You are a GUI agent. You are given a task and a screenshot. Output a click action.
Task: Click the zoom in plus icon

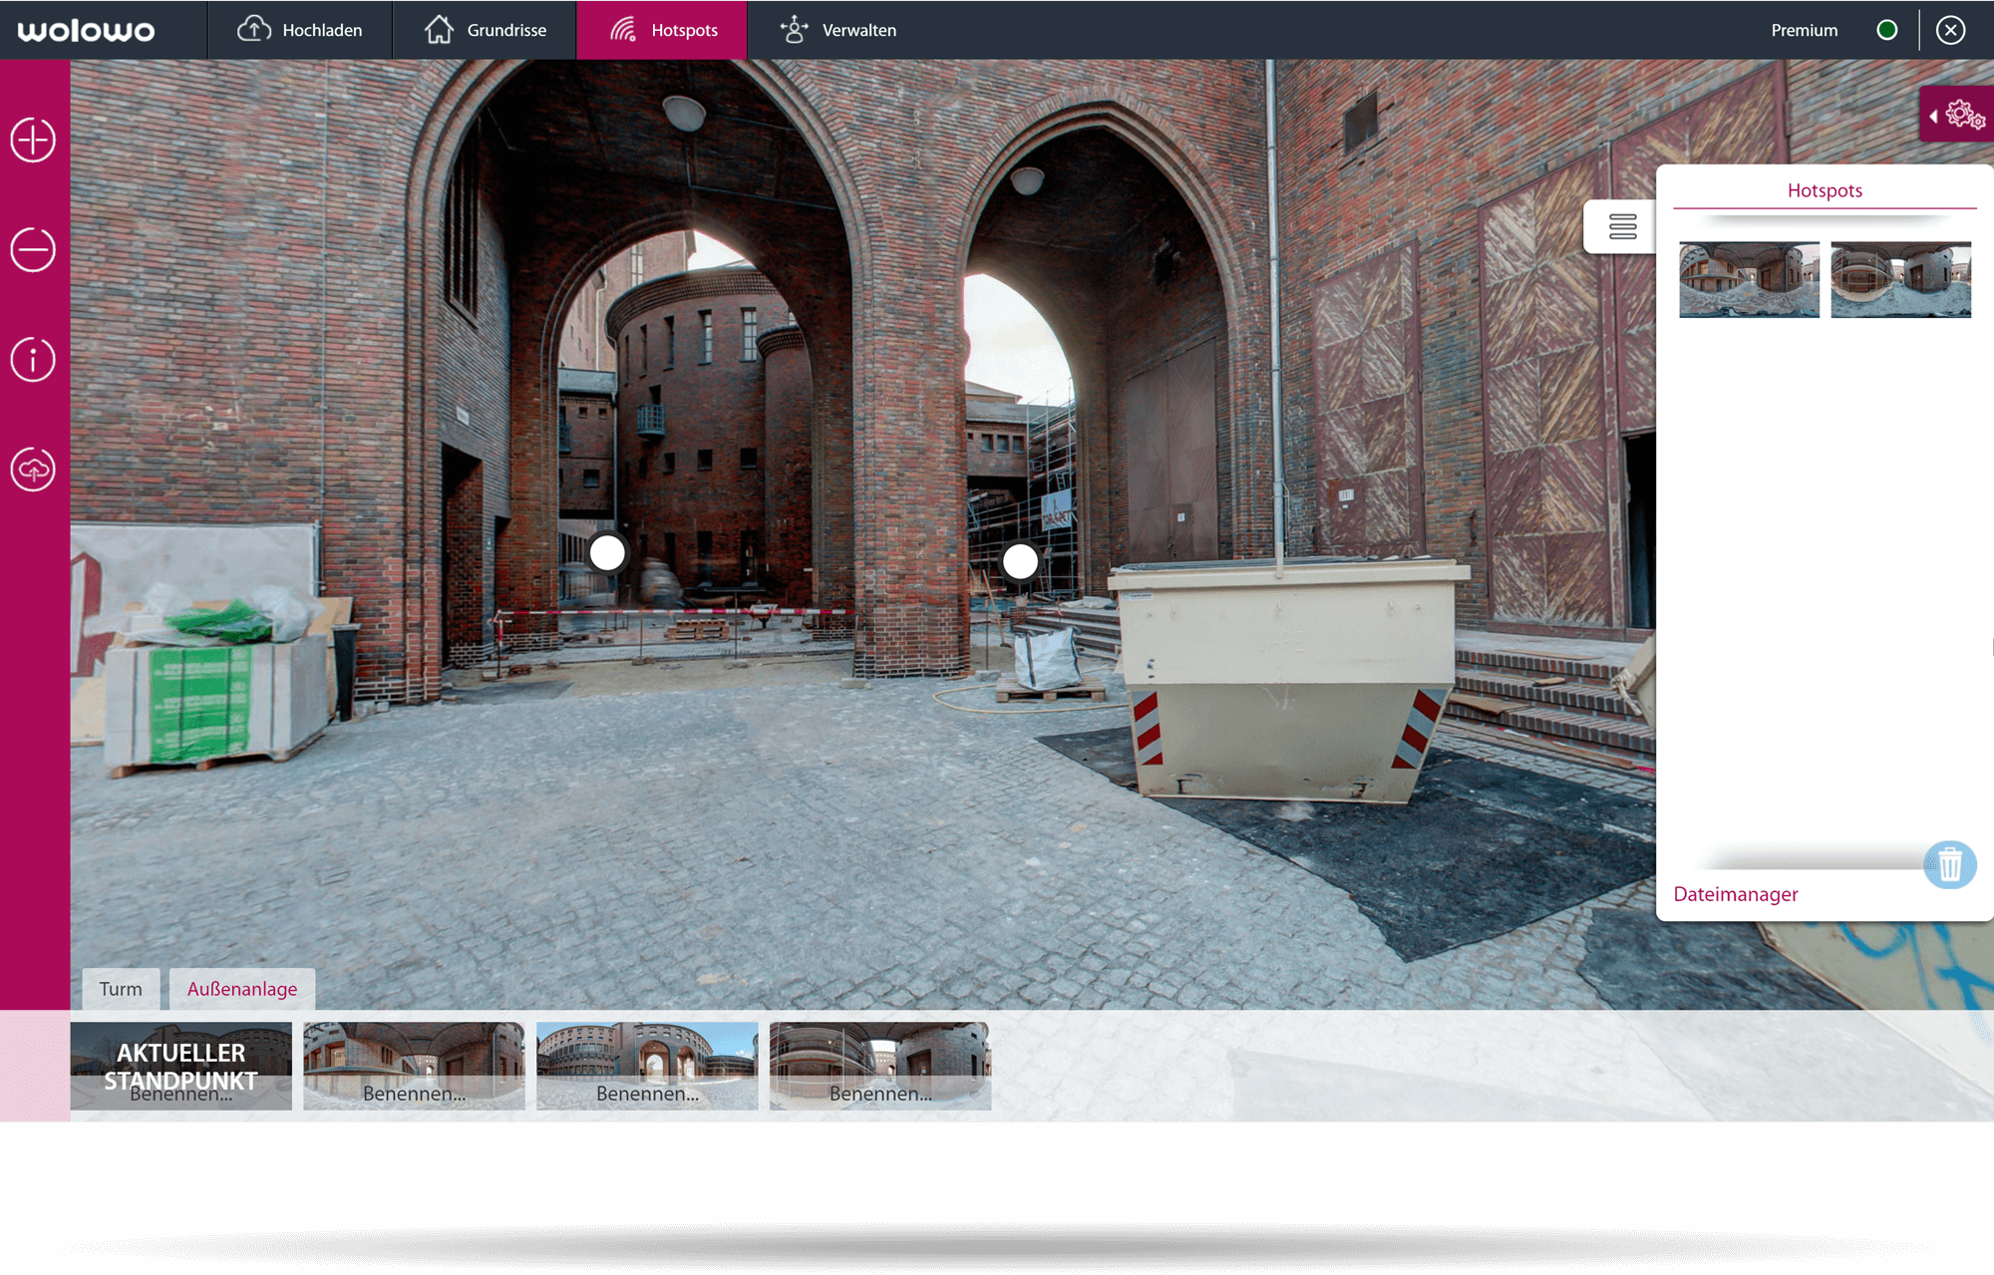pyautogui.click(x=33, y=140)
